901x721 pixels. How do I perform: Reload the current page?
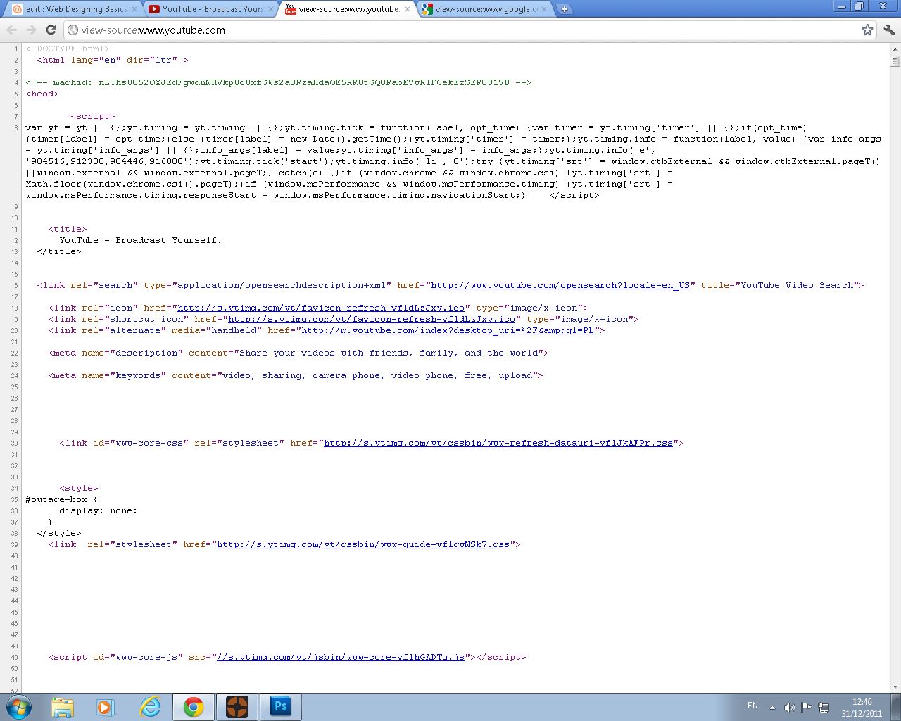[50, 30]
